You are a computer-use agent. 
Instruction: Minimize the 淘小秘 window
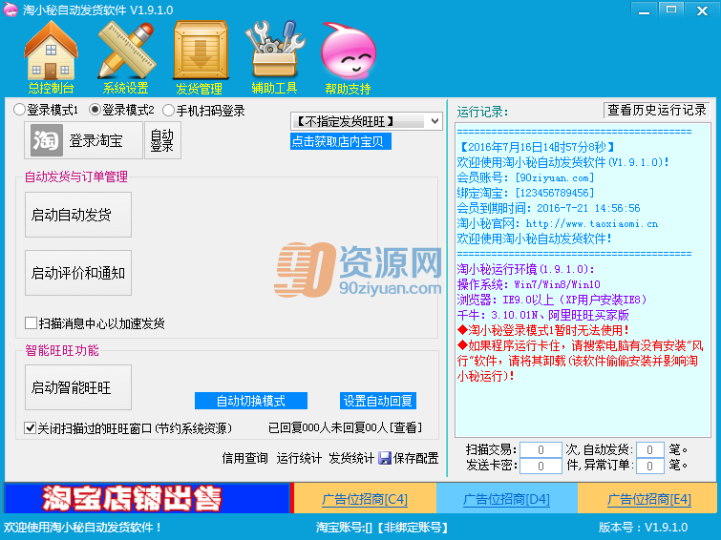coord(645,10)
